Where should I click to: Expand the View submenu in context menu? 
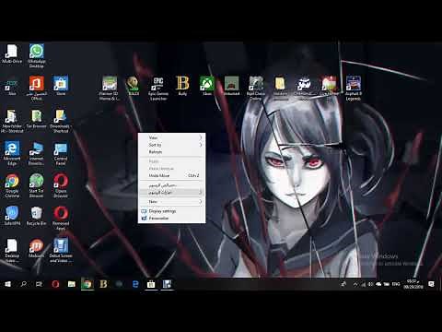172,137
